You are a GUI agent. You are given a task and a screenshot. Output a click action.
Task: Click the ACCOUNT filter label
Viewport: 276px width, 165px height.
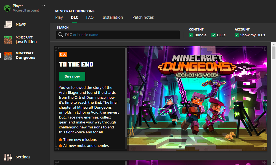pos(242,29)
